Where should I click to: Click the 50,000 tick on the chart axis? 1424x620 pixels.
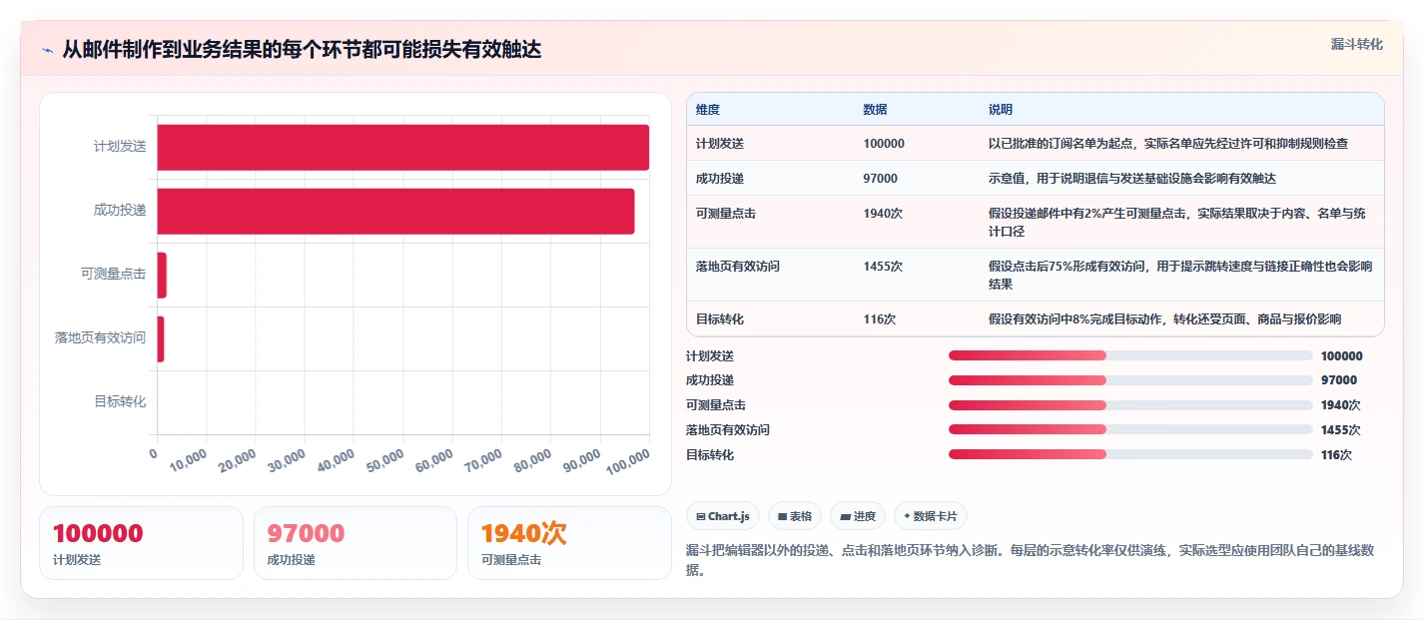(x=384, y=460)
